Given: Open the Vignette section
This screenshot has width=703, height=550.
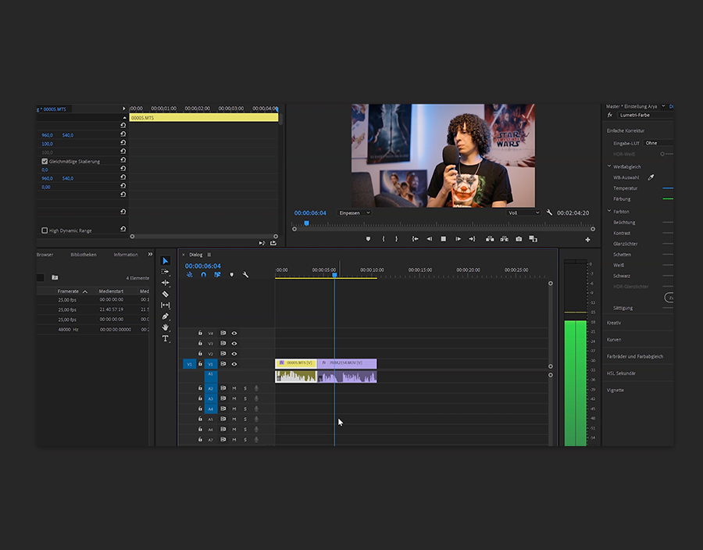Looking at the screenshot, I should point(616,391).
